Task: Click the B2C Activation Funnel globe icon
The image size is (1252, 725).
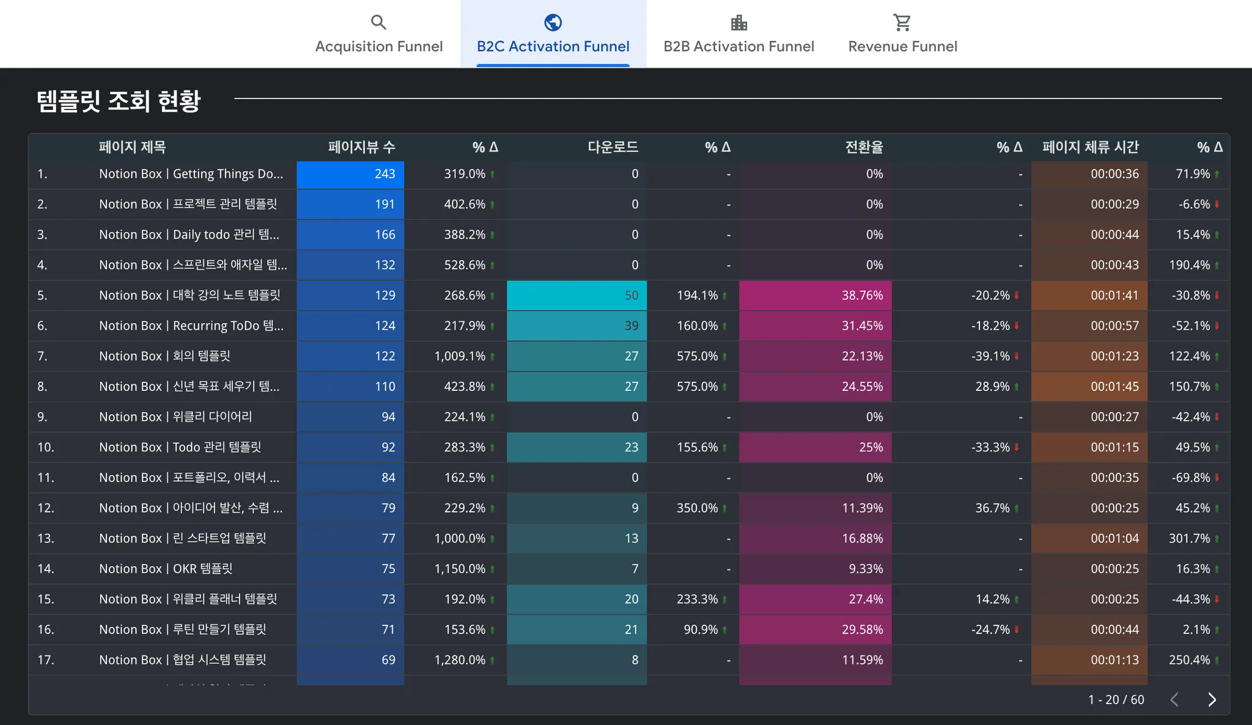Action: tap(553, 23)
